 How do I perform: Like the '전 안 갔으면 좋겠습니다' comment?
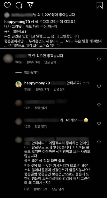pyautogui.click(x=99, y=59)
